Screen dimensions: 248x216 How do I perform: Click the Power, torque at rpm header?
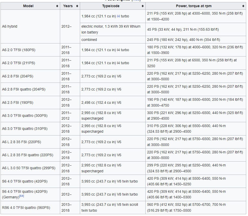pos(196,6)
